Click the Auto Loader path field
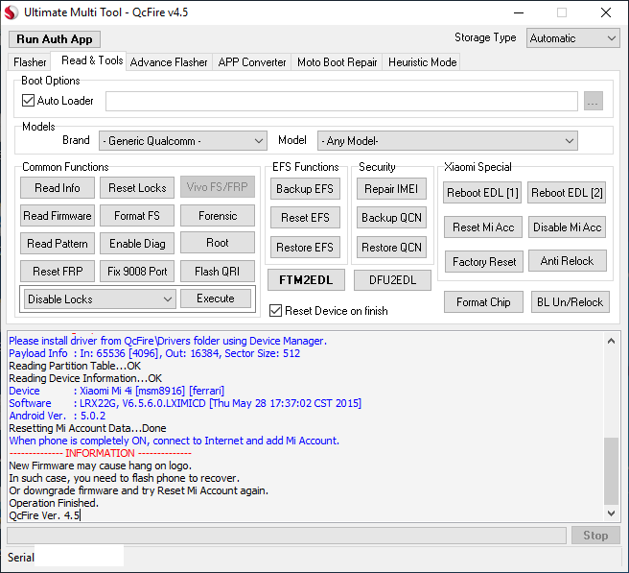This screenshot has height=573, width=629. point(341,101)
